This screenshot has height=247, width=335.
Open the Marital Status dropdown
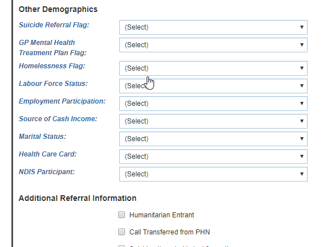213,139
